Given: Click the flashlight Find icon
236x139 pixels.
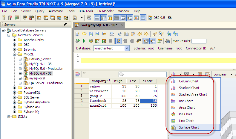Looking at the screenshot, I should click(154, 34).
